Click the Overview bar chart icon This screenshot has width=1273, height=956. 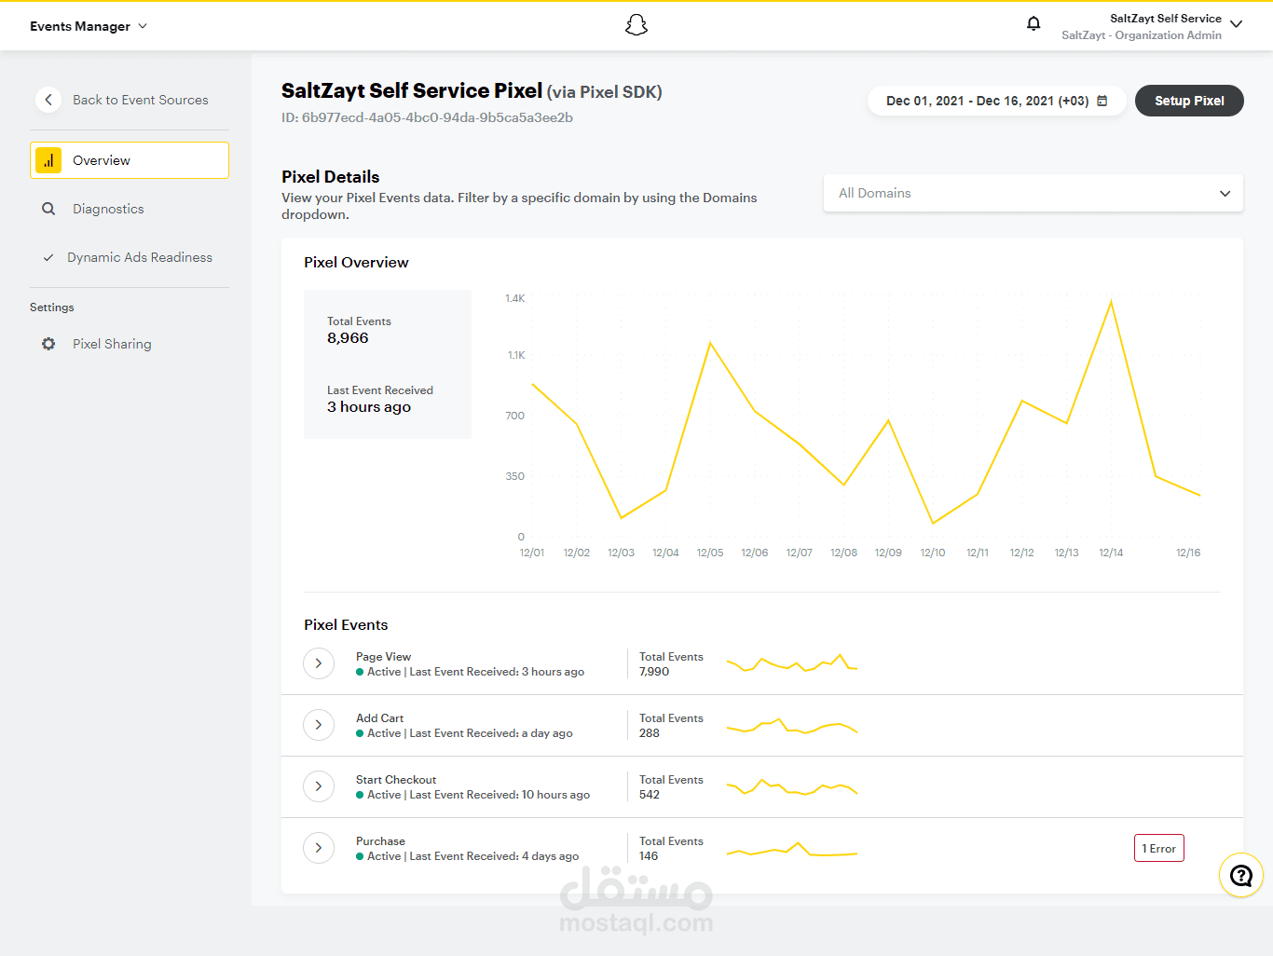(x=48, y=160)
